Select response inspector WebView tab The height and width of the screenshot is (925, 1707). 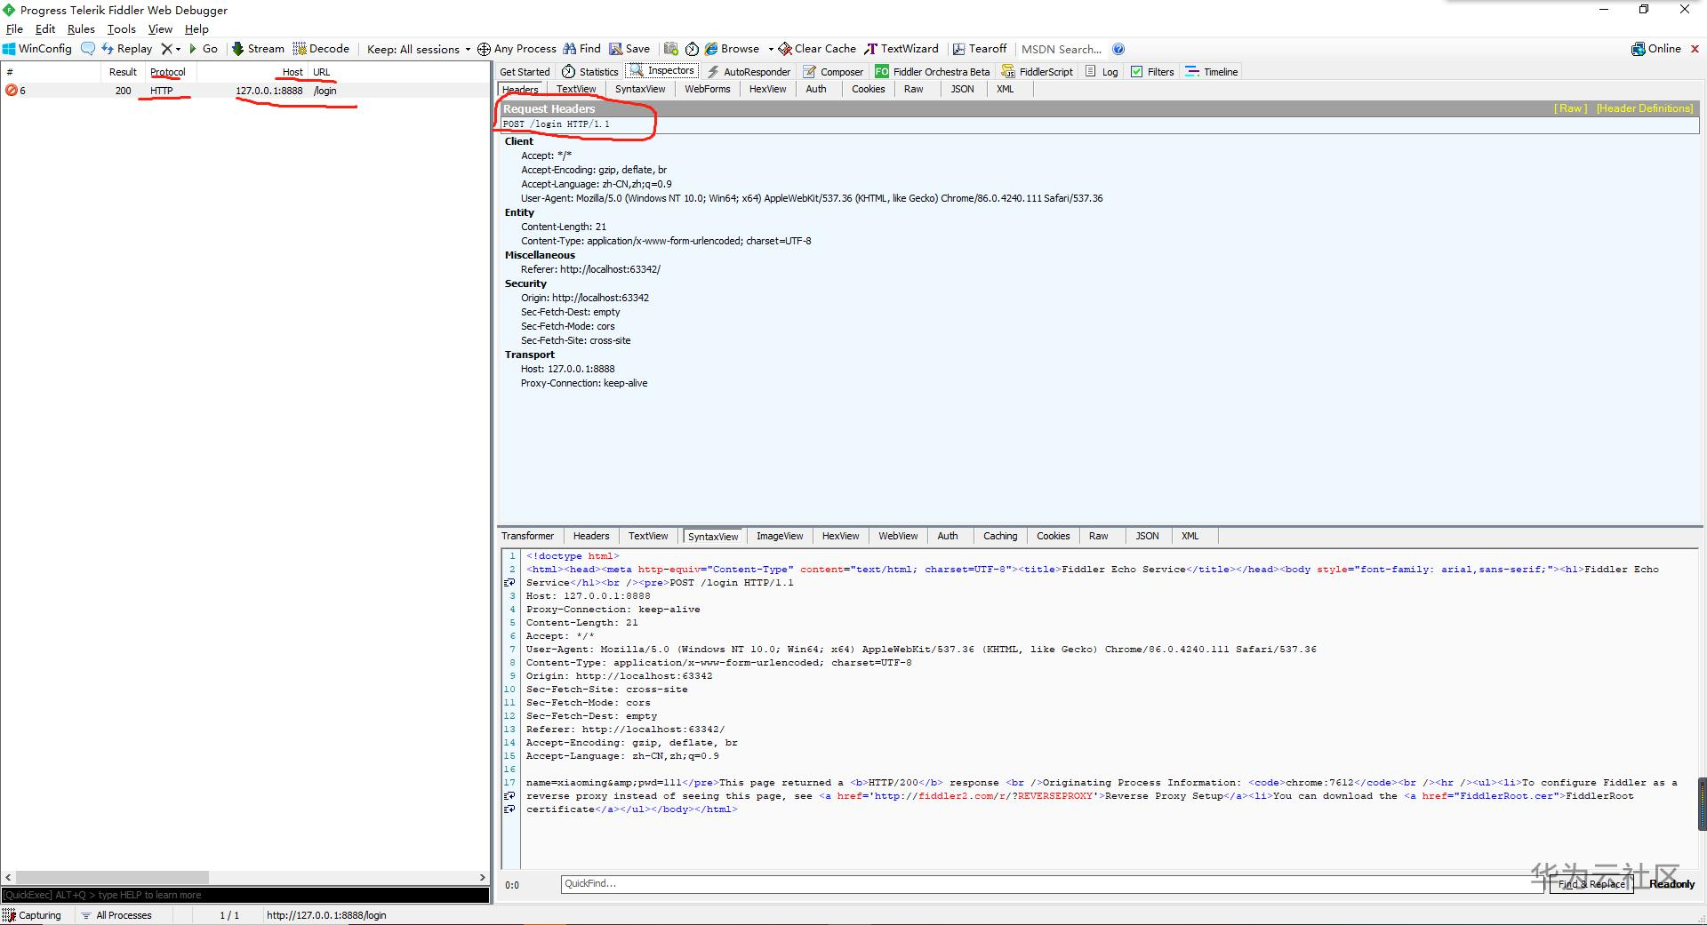898,536
